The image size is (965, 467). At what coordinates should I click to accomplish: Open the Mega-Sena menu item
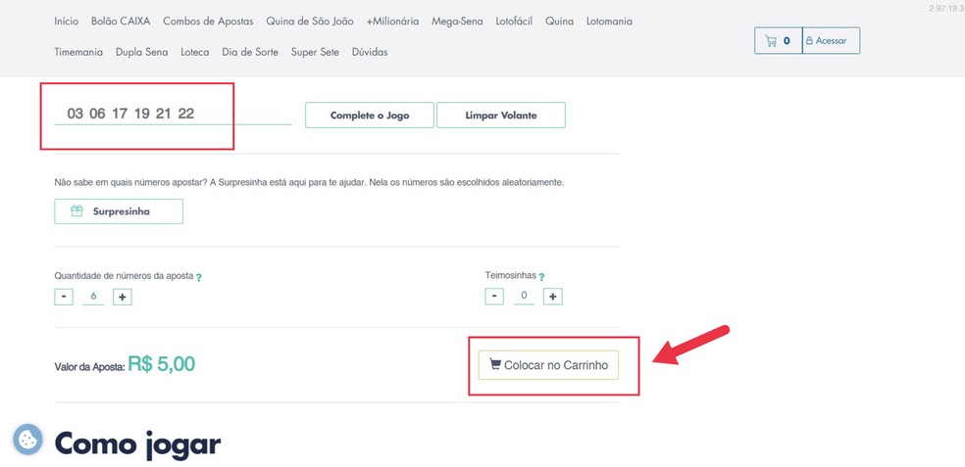(x=457, y=22)
